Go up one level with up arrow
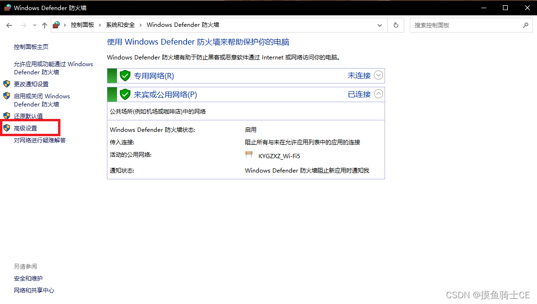The image size is (537, 304). (x=45, y=25)
